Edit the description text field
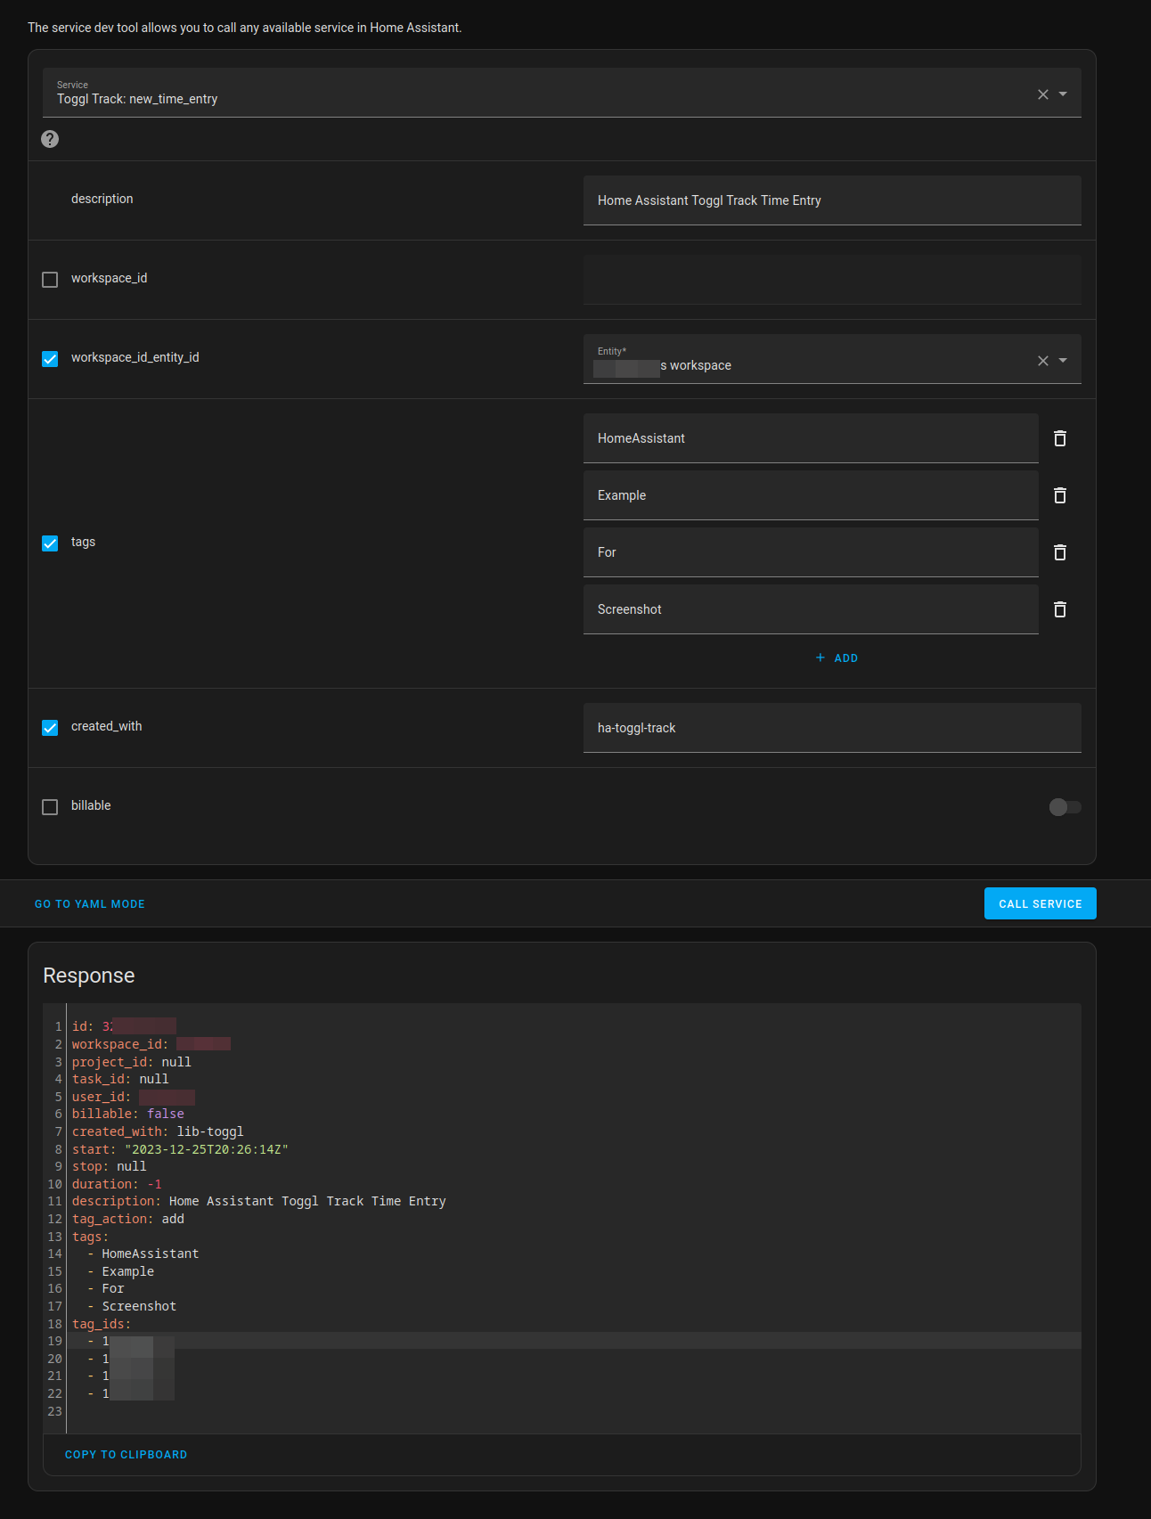Image resolution: width=1151 pixels, height=1519 pixels. pos(832,200)
